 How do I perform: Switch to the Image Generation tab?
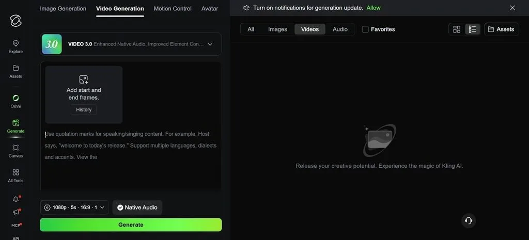pyautogui.click(x=63, y=8)
